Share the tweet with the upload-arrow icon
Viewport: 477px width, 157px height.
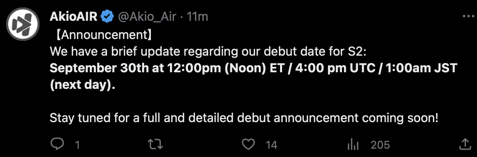(465, 144)
